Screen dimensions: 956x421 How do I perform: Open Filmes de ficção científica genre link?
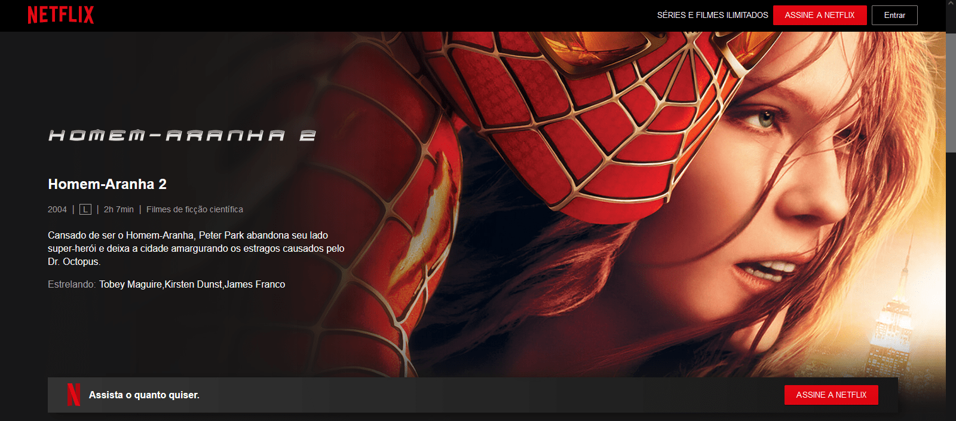tap(195, 209)
